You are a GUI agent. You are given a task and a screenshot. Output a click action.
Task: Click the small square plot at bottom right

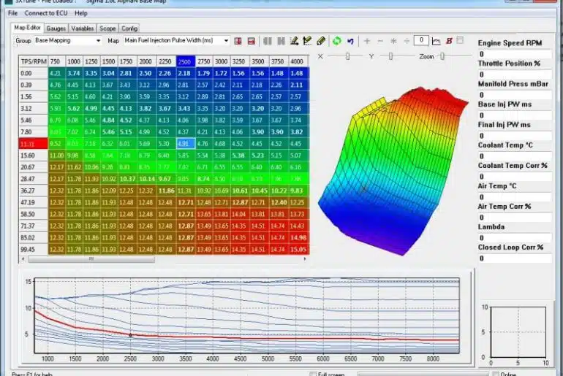pyautogui.click(x=518, y=332)
